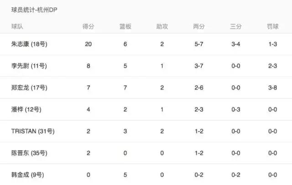Click 李先尉's score of 8

tap(89, 66)
